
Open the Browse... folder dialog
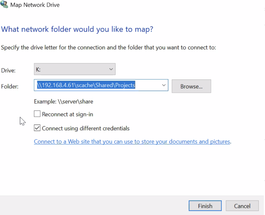coord(191,86)
